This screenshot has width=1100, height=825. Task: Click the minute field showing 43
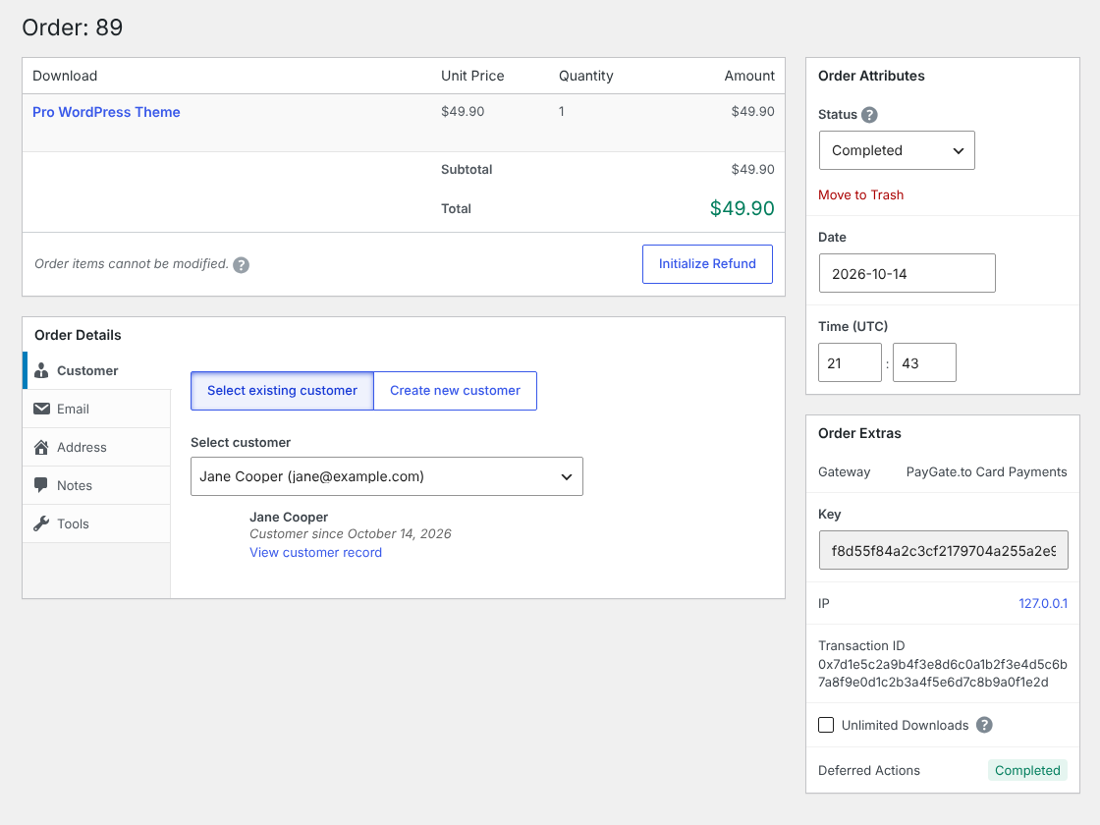tap(924, 362)
